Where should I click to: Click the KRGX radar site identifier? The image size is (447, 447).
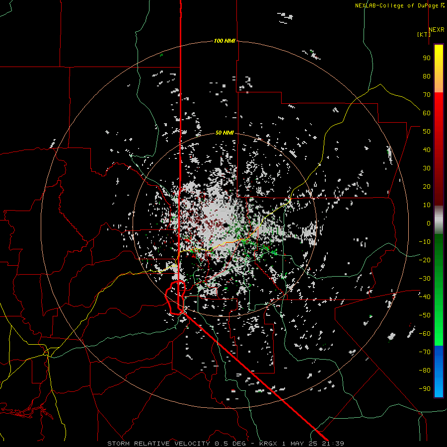click(x=268, y=444)
